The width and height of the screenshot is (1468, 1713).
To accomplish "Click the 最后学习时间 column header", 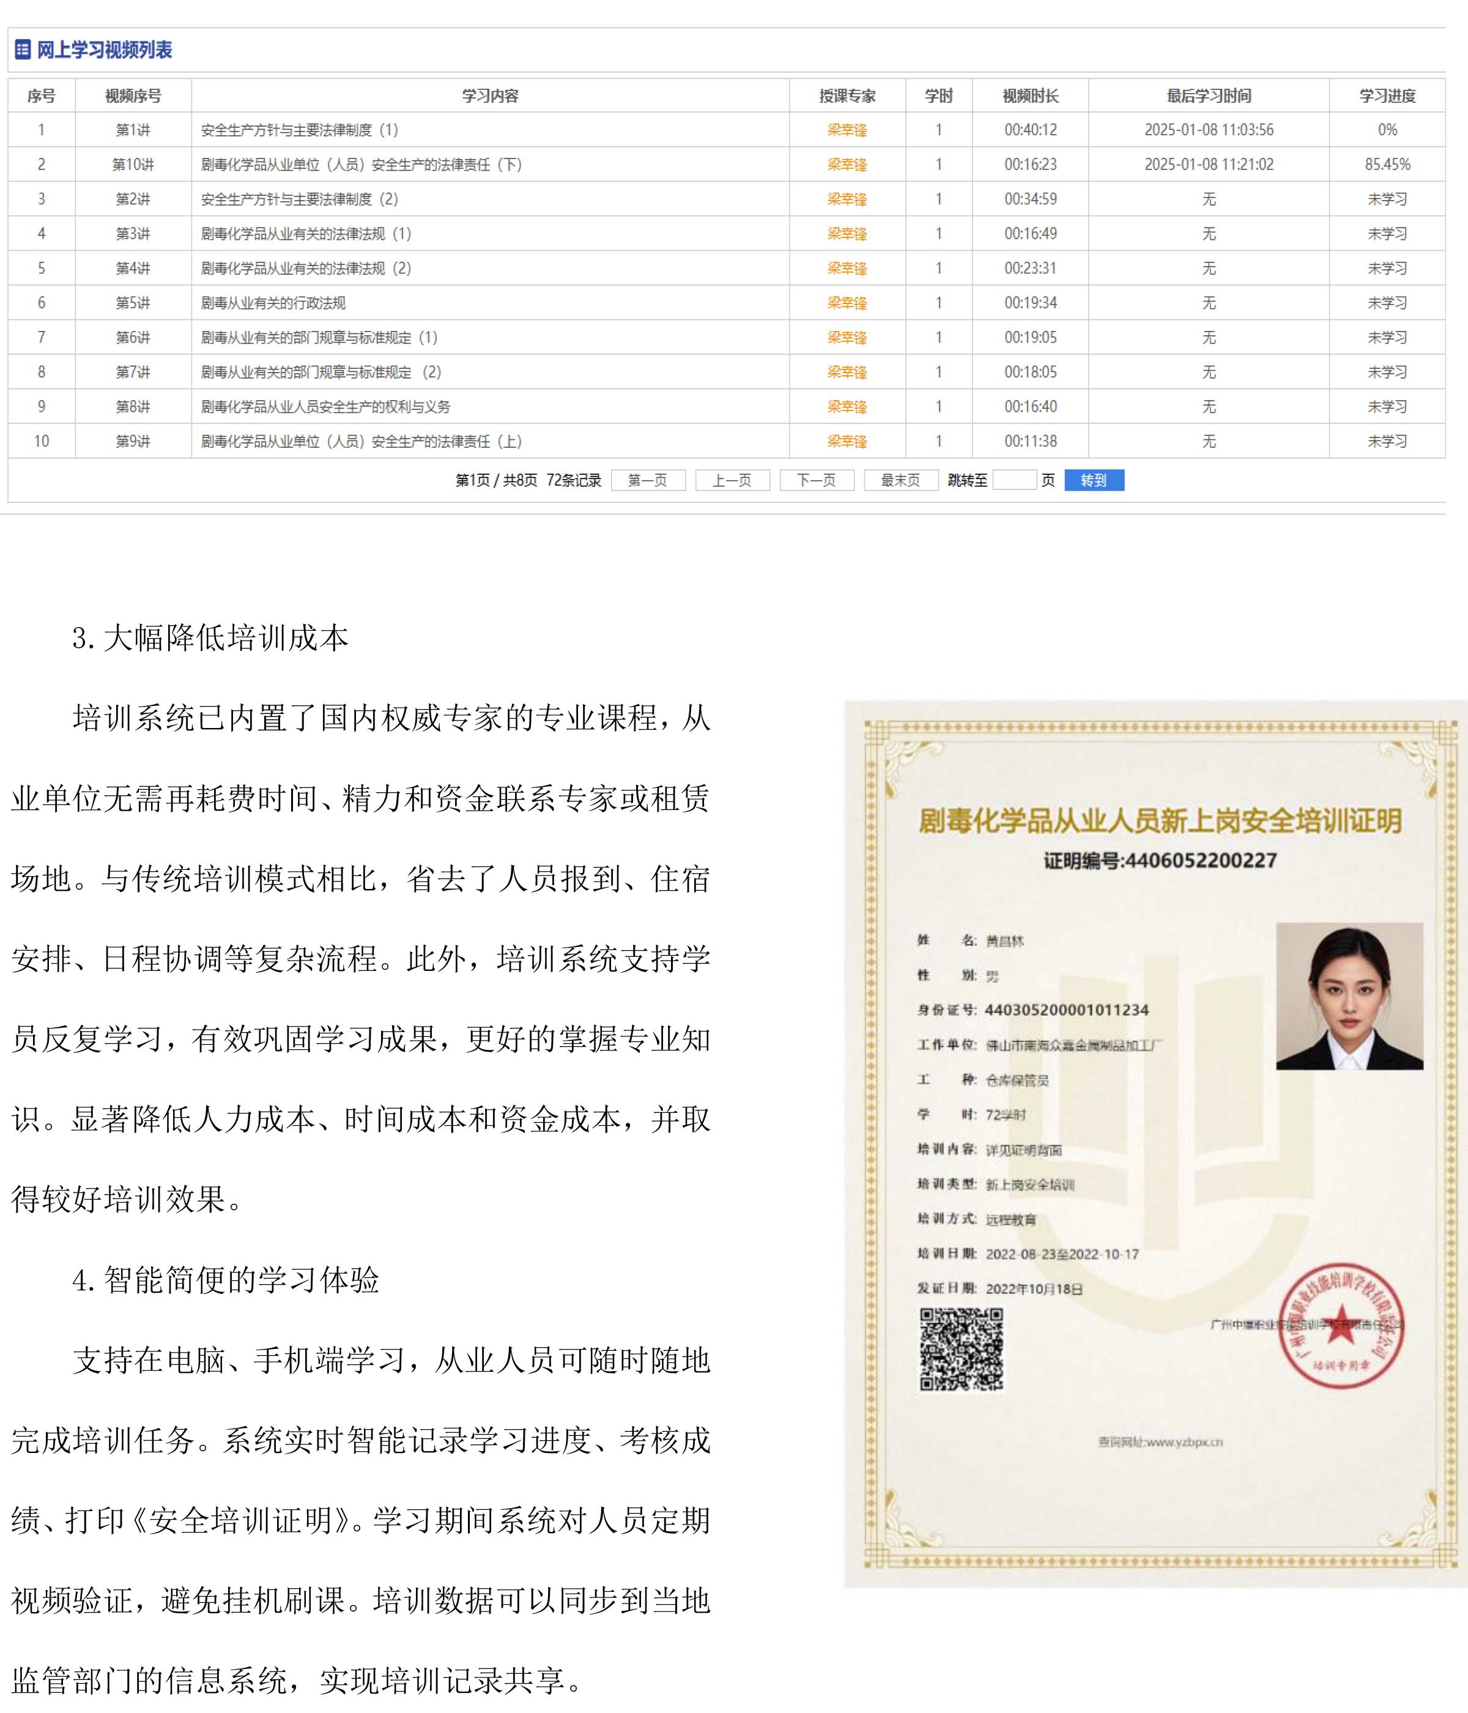I will click(1209, 96).
